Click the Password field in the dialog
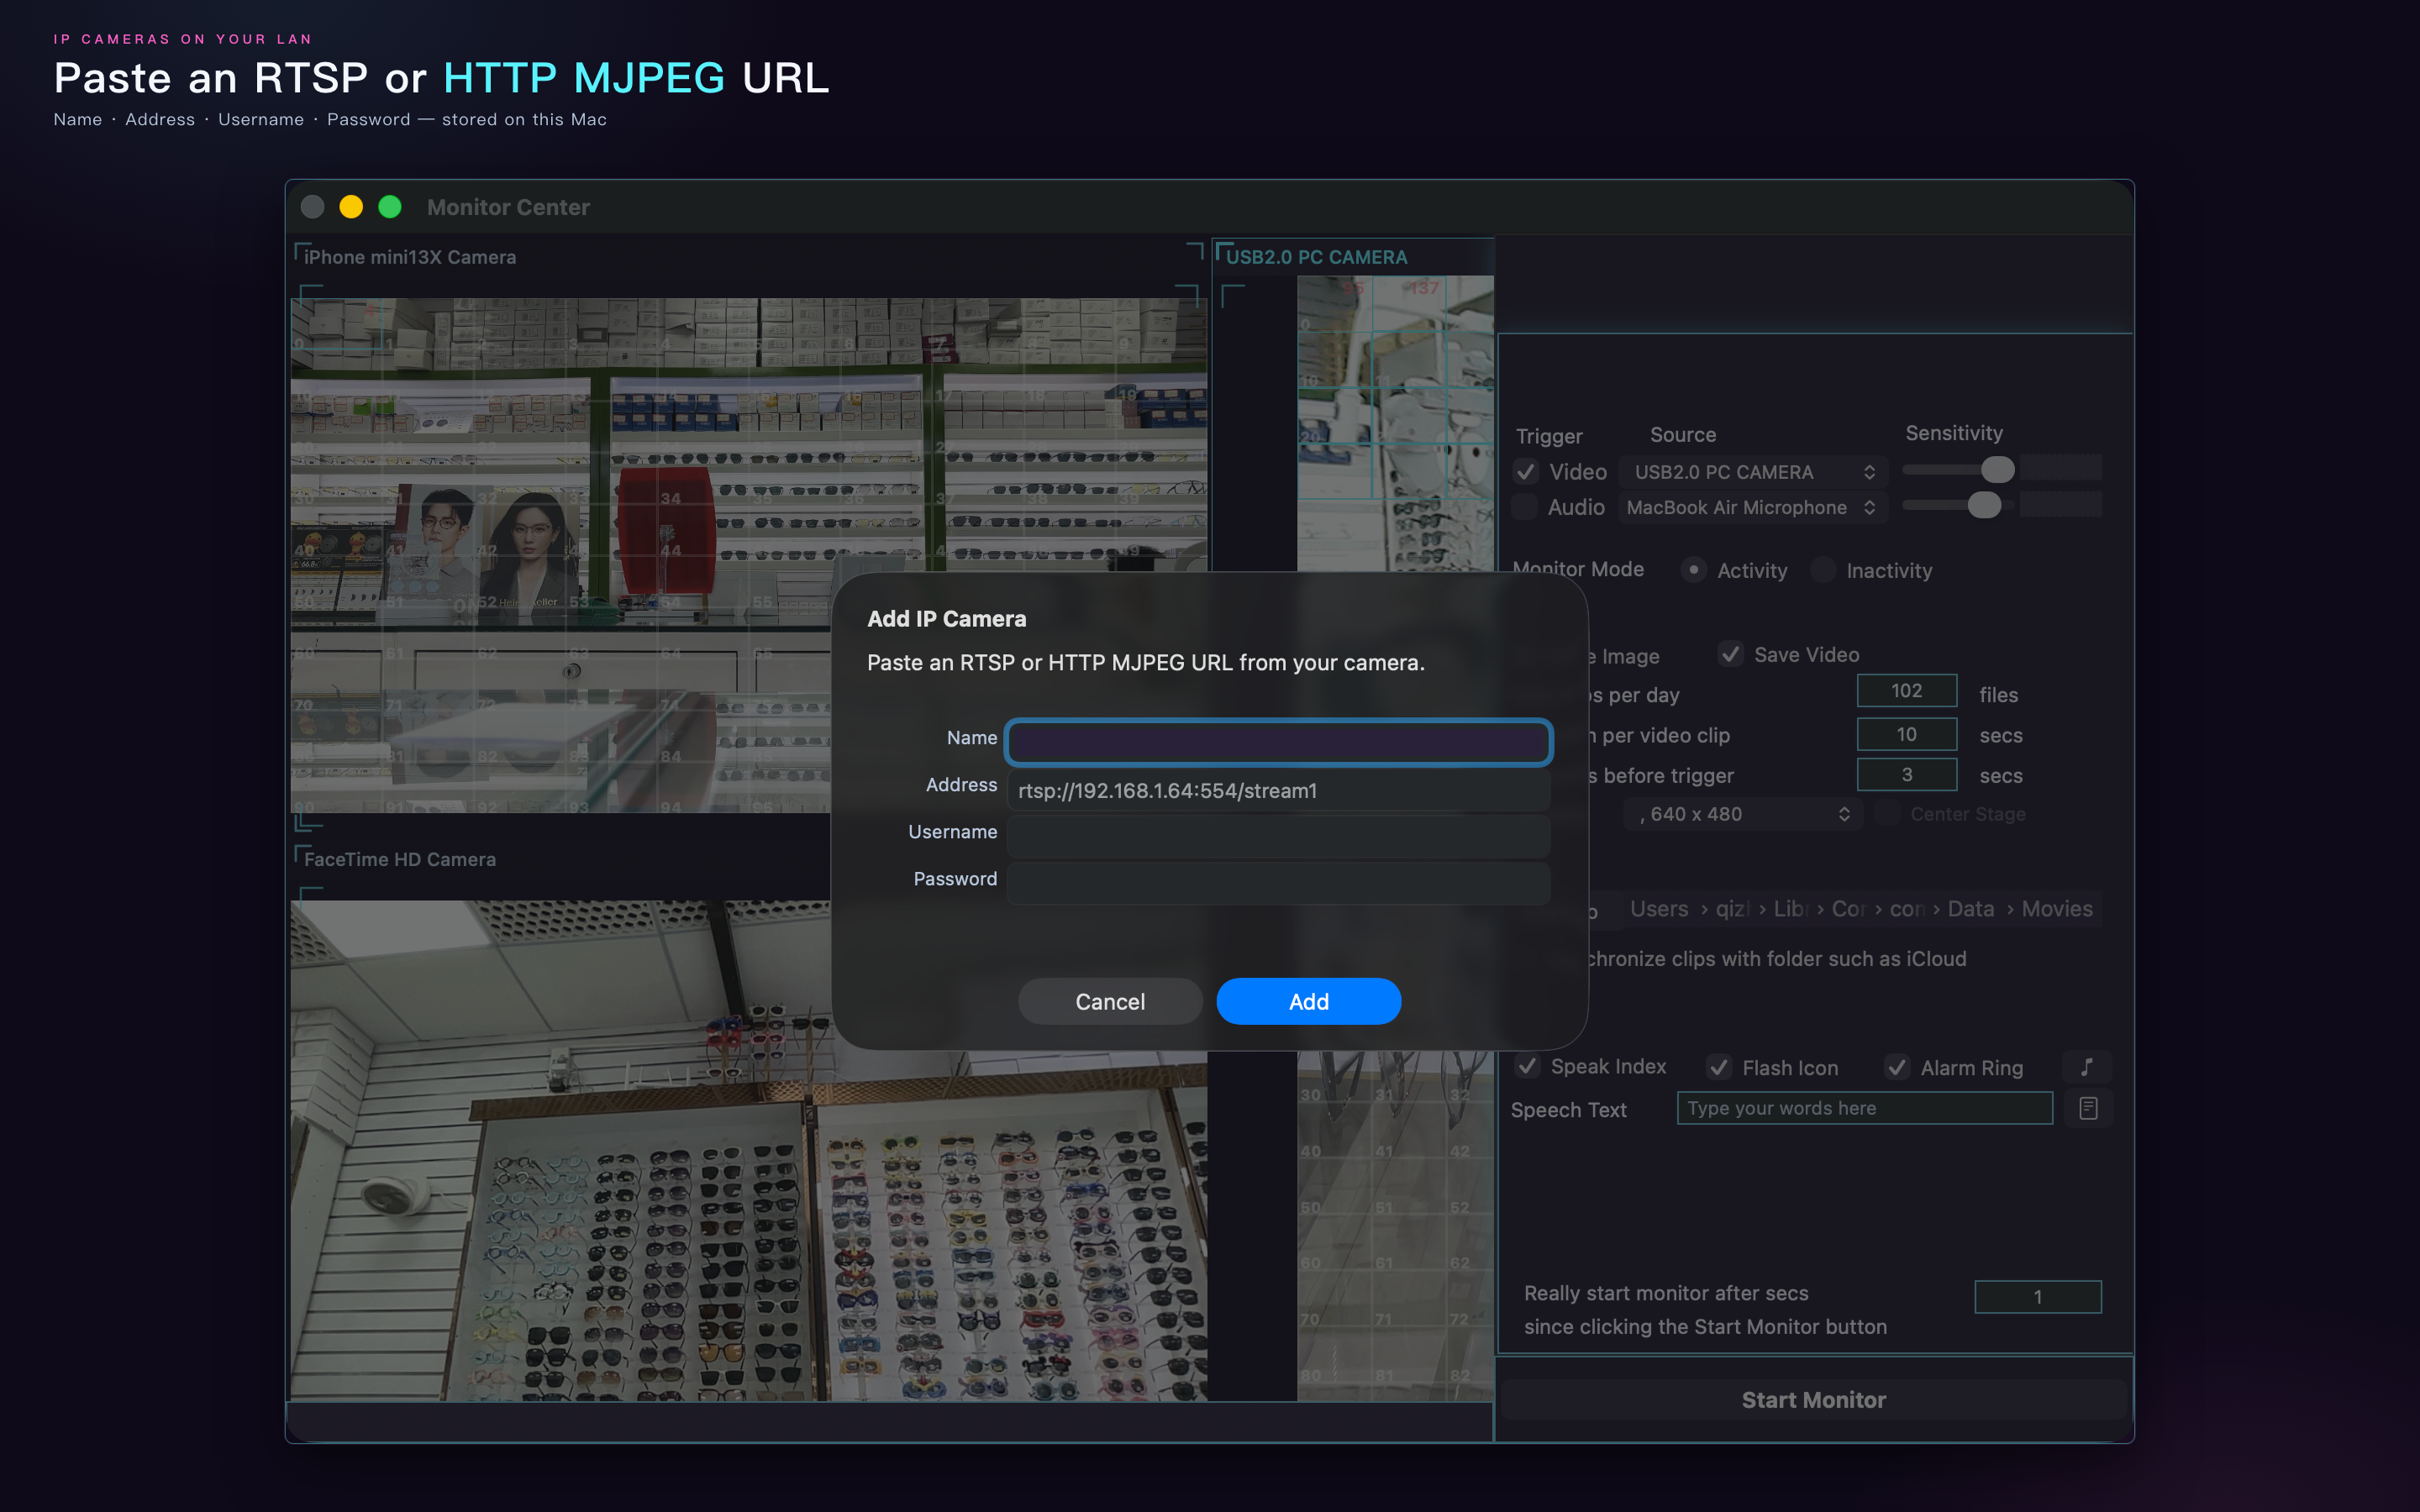 click(x=1279, y=883)
